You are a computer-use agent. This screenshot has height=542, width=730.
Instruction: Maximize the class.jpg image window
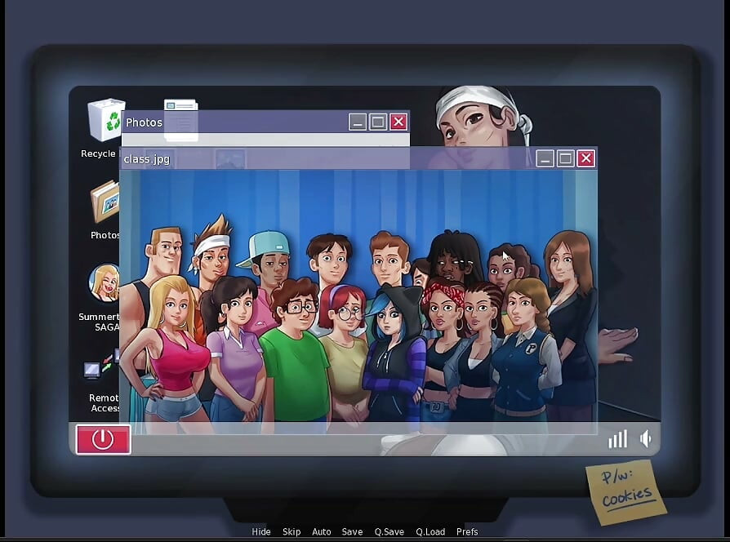[x=565, y=158]
